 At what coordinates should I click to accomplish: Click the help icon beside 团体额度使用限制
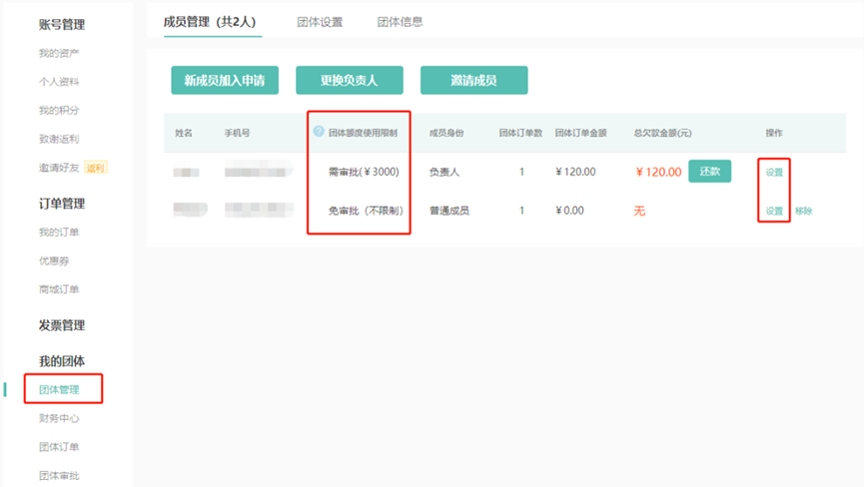click(319, 132)
